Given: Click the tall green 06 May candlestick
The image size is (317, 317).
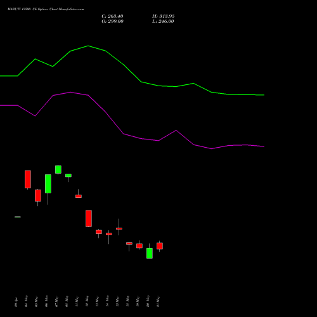Looking at the screenshot, I should 48,184.
